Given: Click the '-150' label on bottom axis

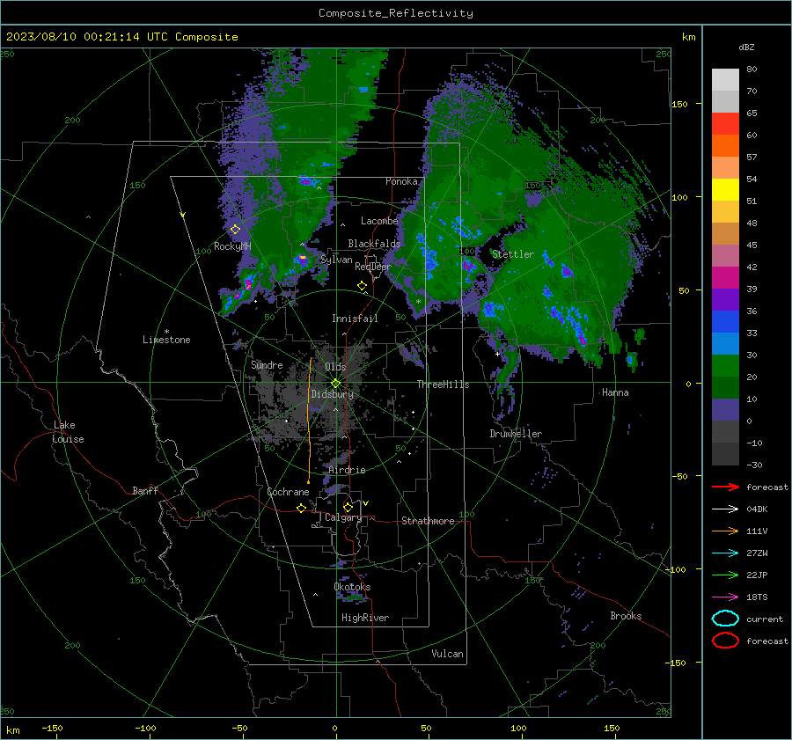Looking at the screenshot, I should (52, 728).
